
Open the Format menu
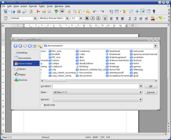pos(33,6)
